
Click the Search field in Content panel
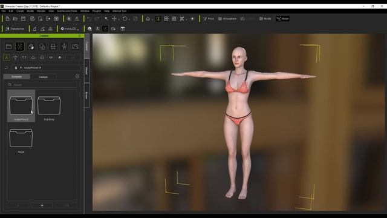click(x=42, y=85)
